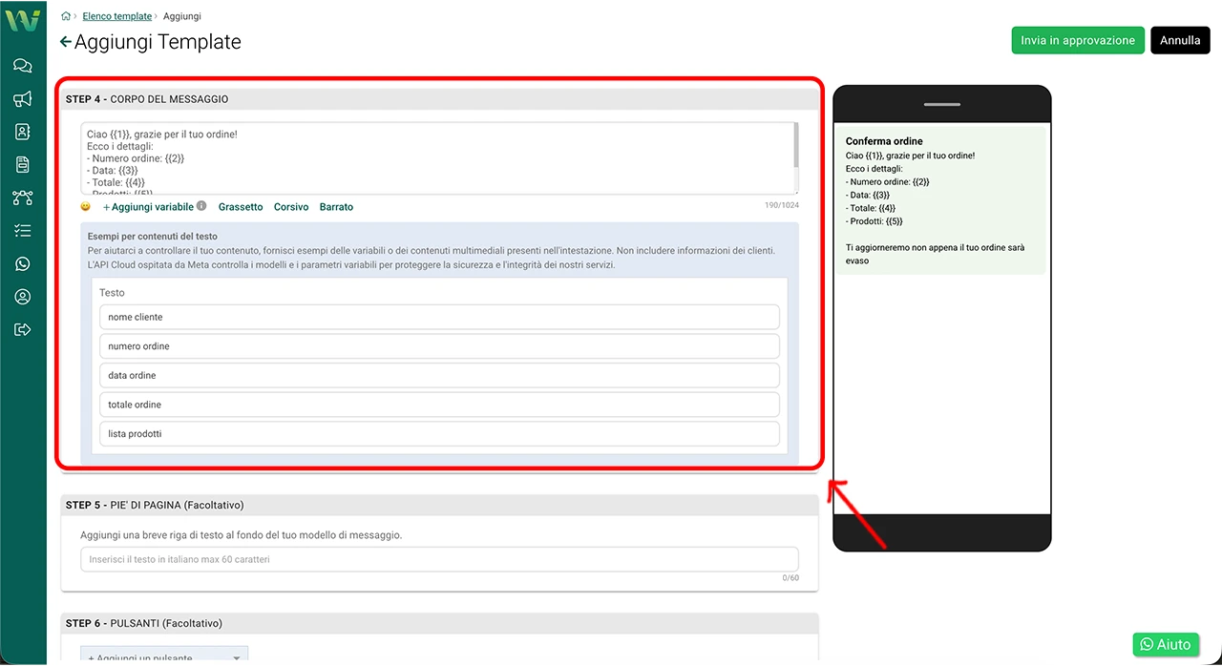
Task: Click the WhatsApp icon in the sidebar
Action: [23, 264]
